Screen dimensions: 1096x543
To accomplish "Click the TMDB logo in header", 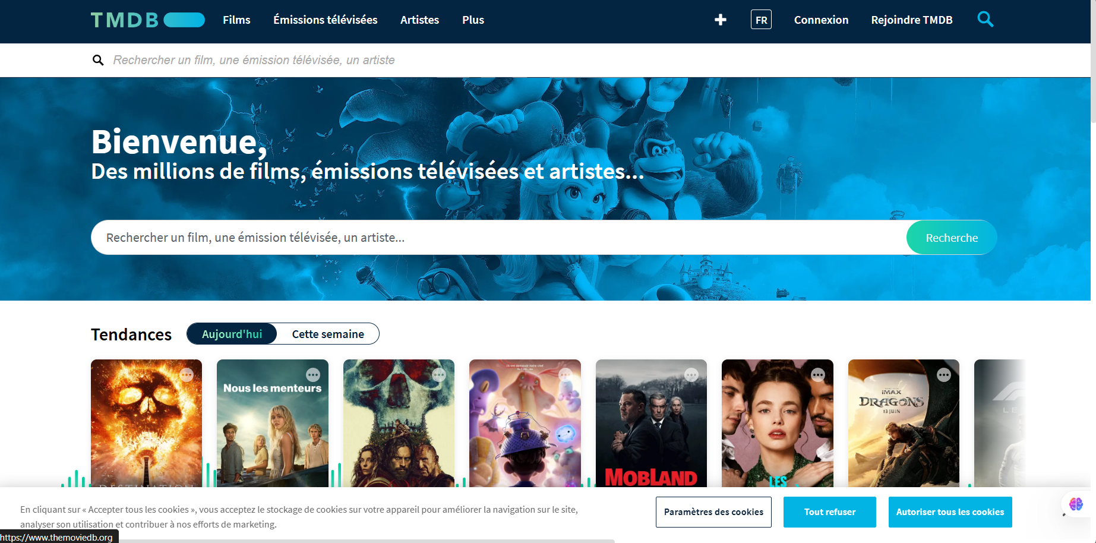I will [148, 20].
